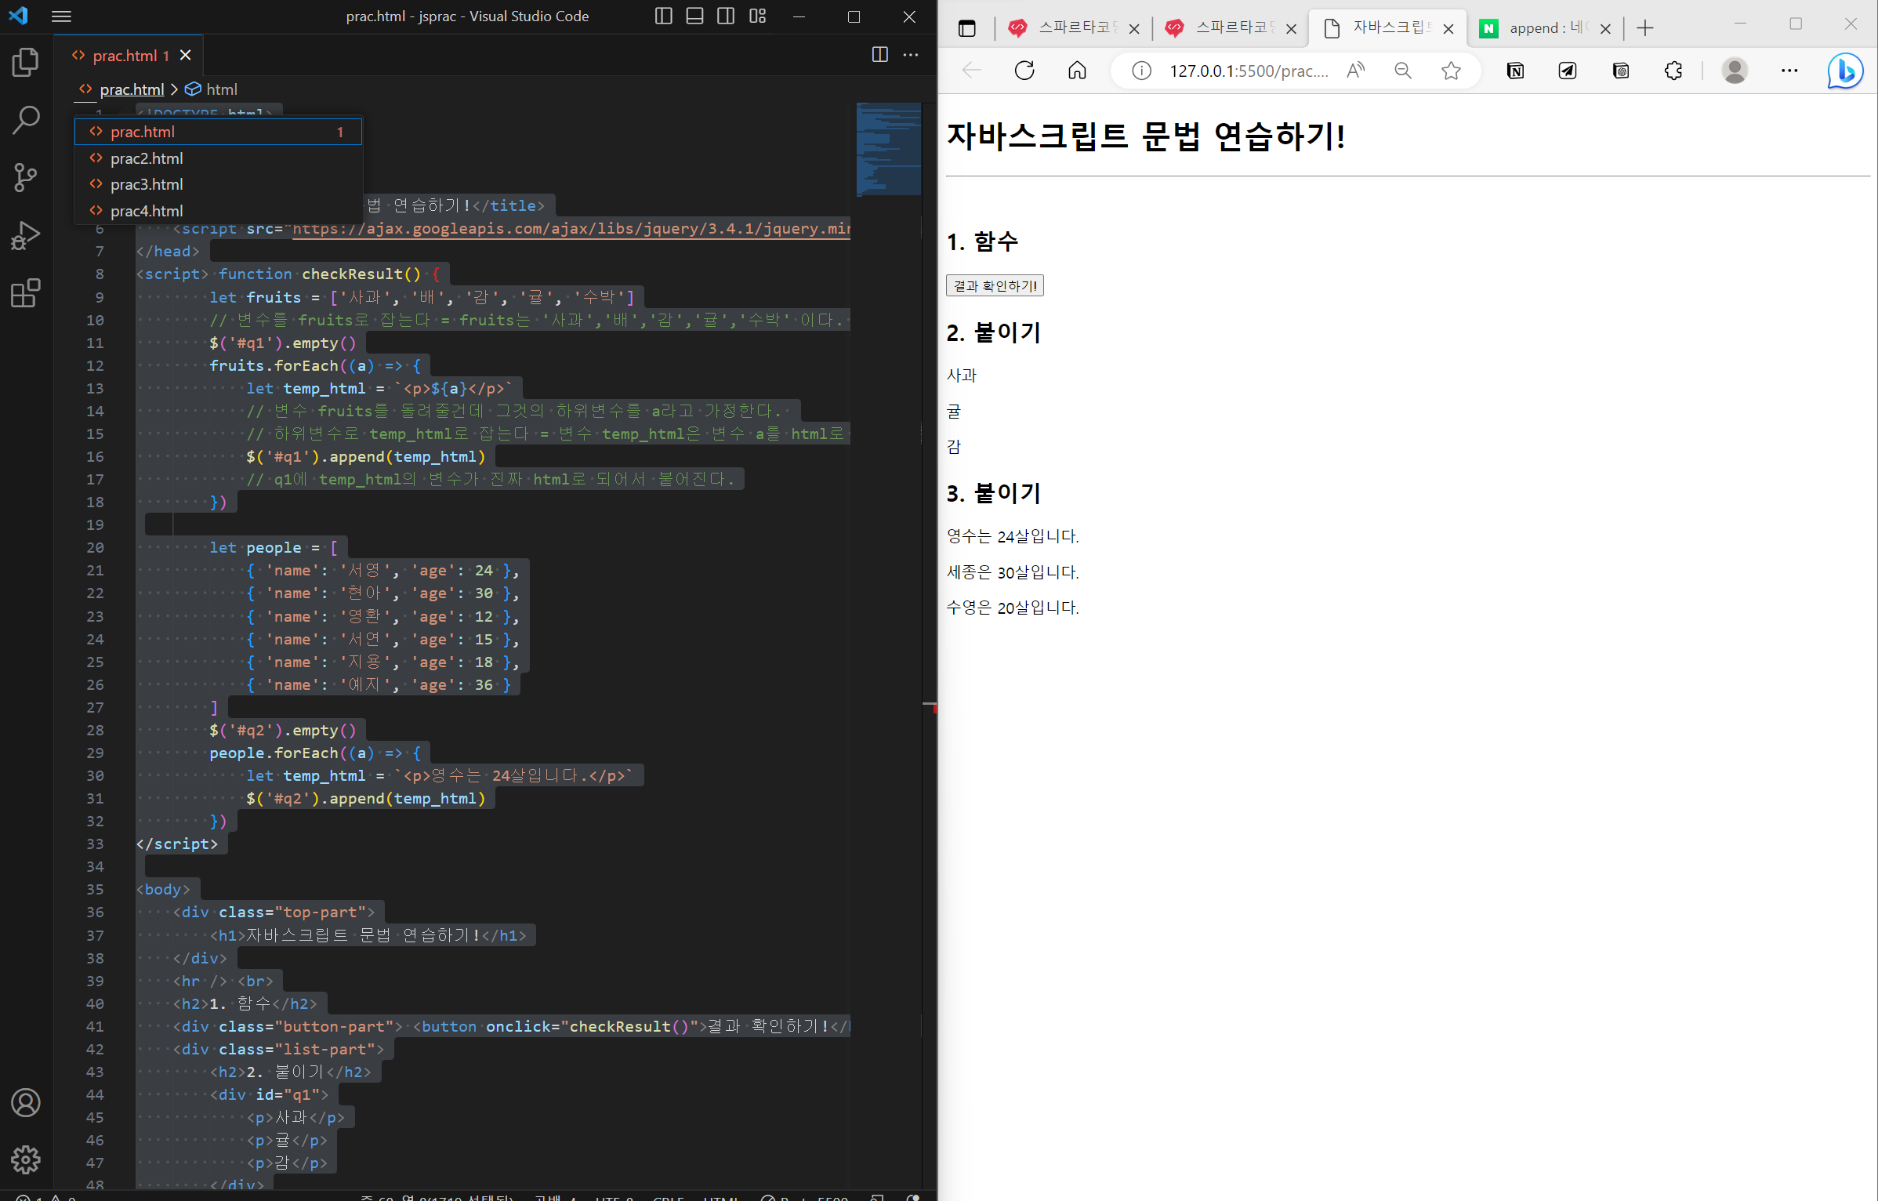Open the Manage gear menu

pyautogui.click(x=26, y=1159)
